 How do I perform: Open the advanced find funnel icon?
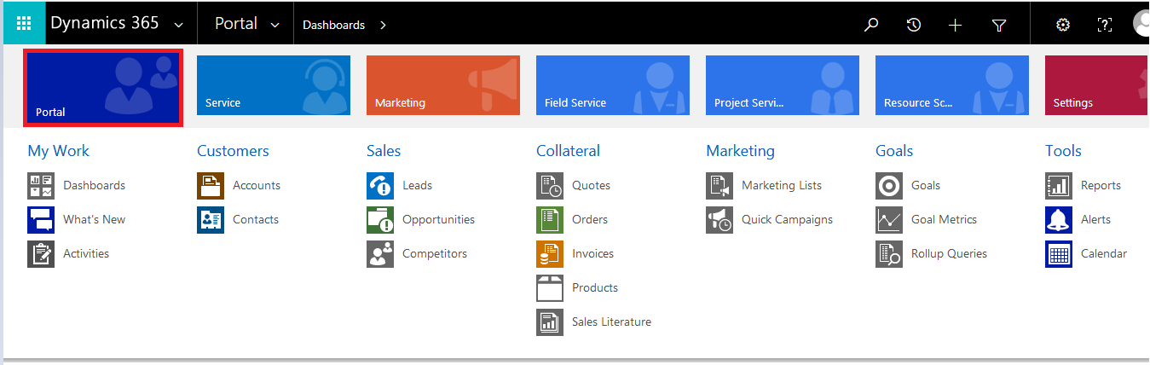point(999,25)
